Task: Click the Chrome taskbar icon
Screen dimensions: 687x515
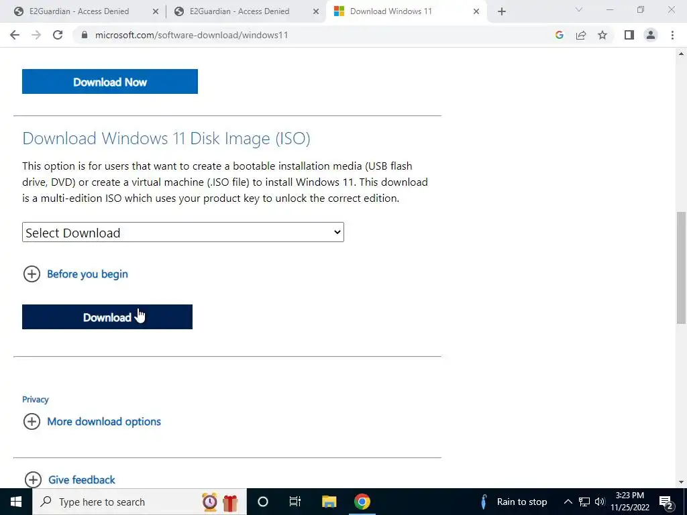Action: click(x=362, y=502)
